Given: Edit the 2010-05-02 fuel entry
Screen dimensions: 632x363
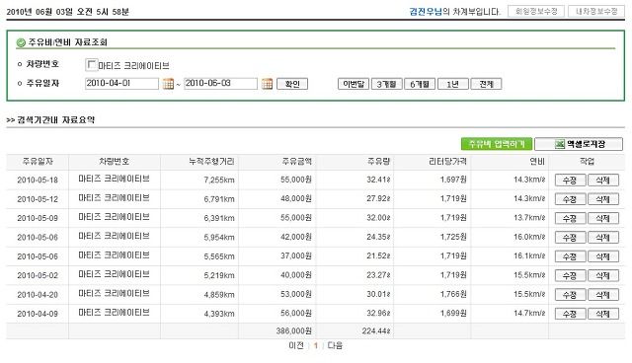Looking at the screenshot, I should pos(570,275).
